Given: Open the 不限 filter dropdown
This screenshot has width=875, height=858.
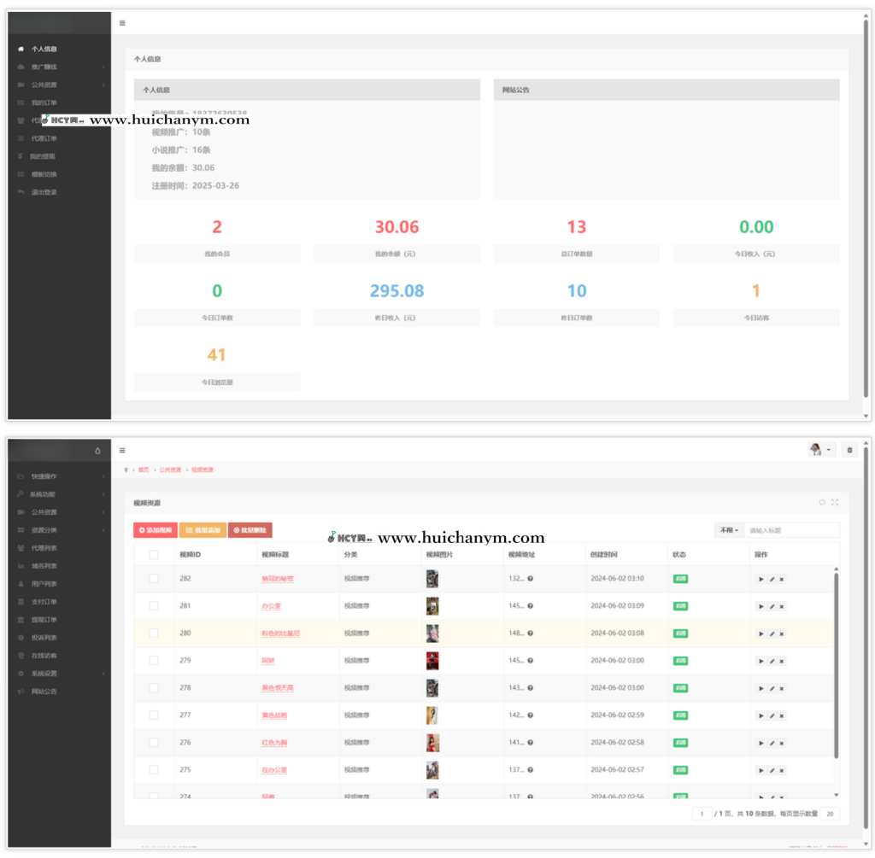Looking at the screenshot, I should [728, 530].
